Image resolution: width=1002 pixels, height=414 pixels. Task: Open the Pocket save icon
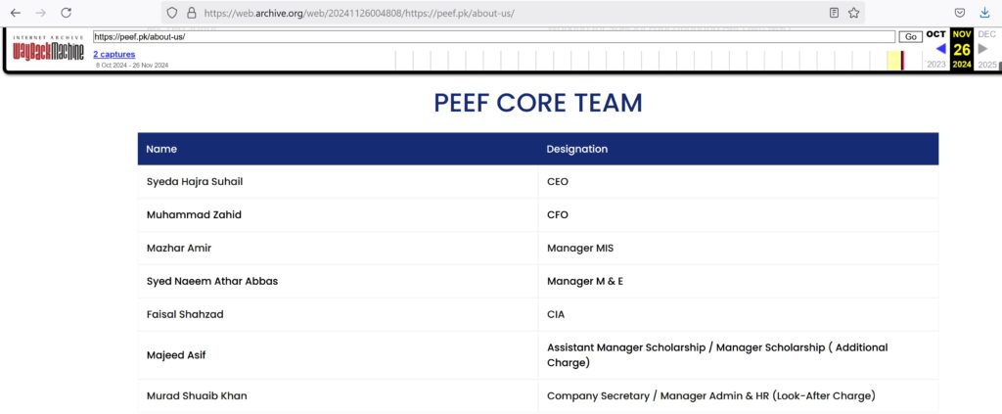(x=960, y=13)
